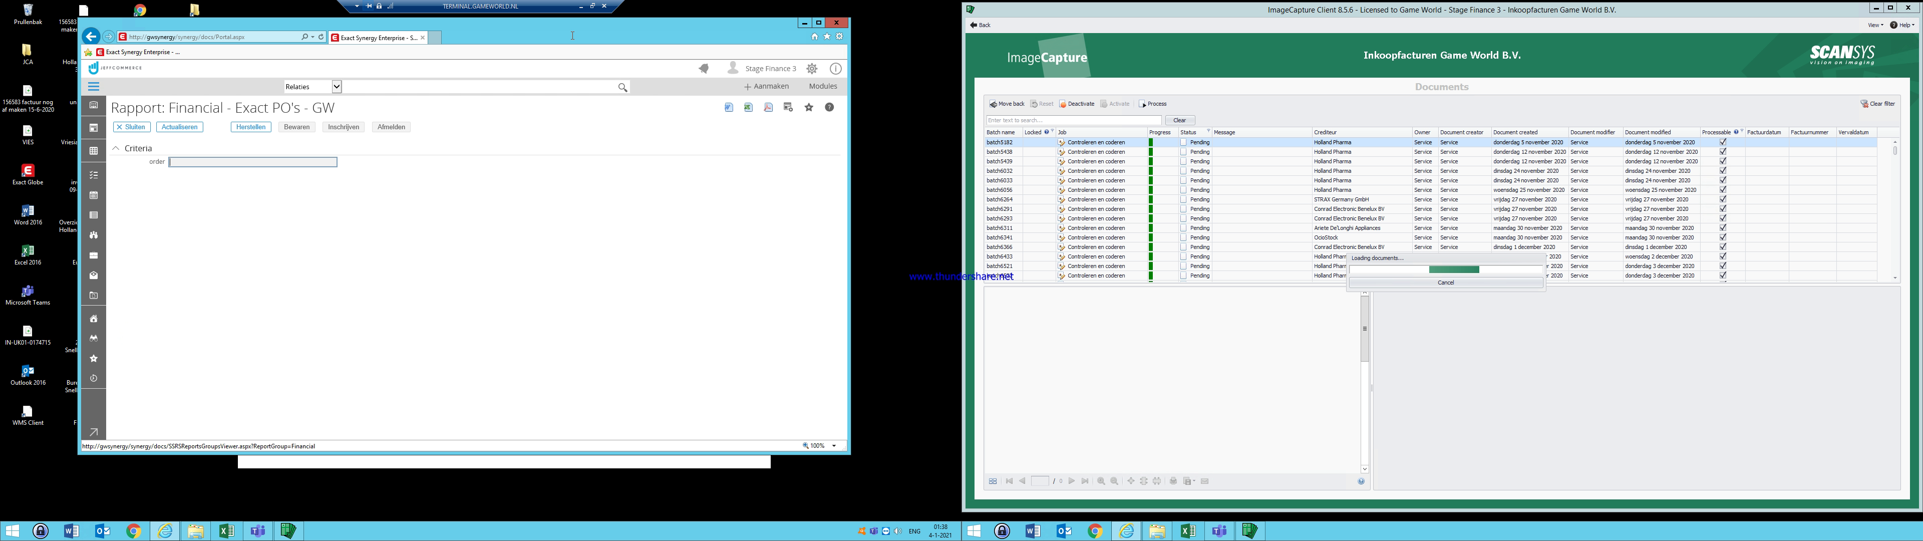The height and width of the screenshot is (541, 1923).
Task: Click the Deactivate toolbar icon
Action: [x=1064, y=104]
